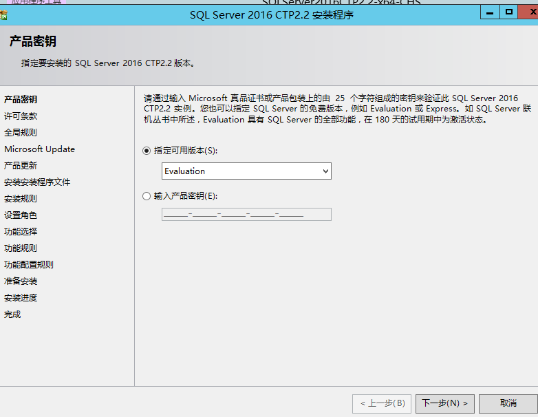Image resolution: width=538 pixels, height=417 pixels.
Task: Select the 全局规则 step
Action: [21, 133]
